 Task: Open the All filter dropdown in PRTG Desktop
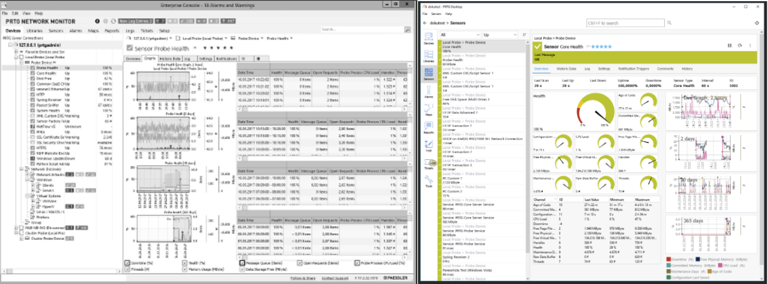click(x=460, y=35)
